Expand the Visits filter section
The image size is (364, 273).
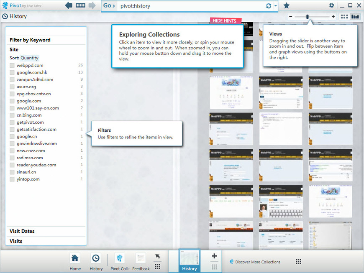pos(46,241)
